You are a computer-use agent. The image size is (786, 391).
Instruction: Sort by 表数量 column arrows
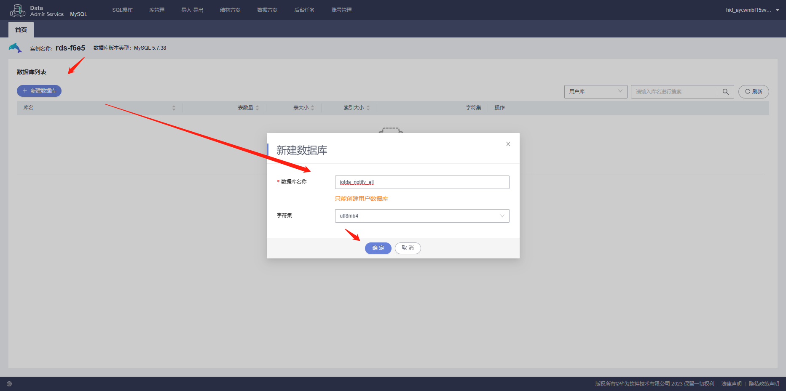click(x=257, y=108)
